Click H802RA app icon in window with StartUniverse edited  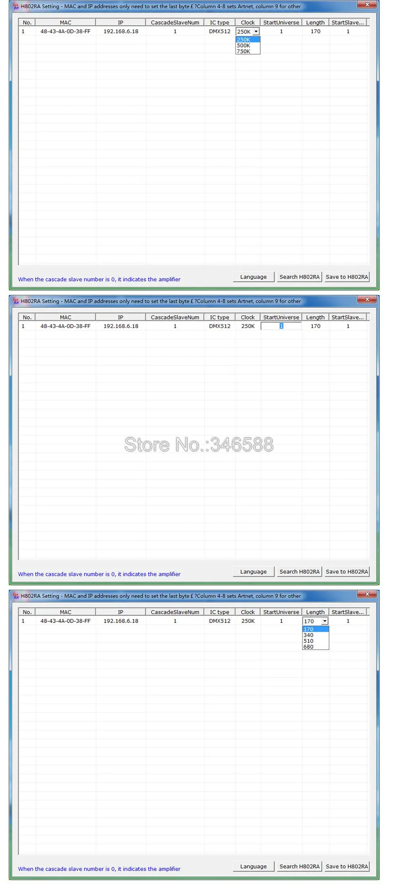click(16, 301)
